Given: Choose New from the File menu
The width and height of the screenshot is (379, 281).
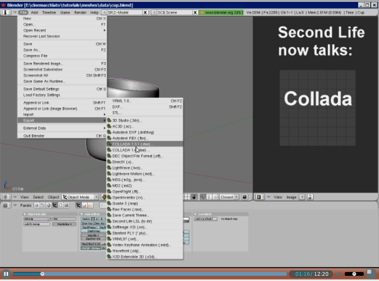Looking at the screenshot, I should [62, 19].
